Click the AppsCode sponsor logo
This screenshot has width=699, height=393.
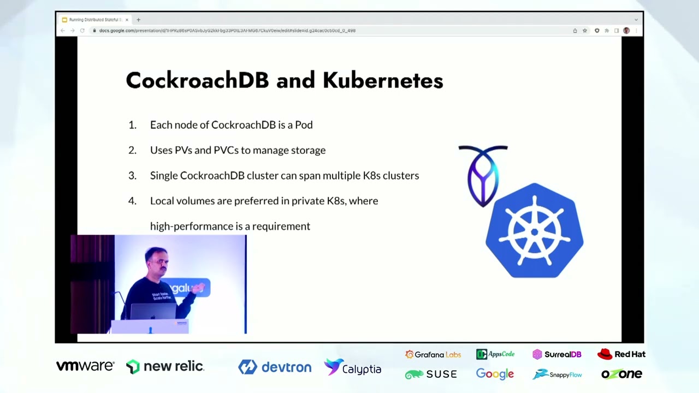495,354
